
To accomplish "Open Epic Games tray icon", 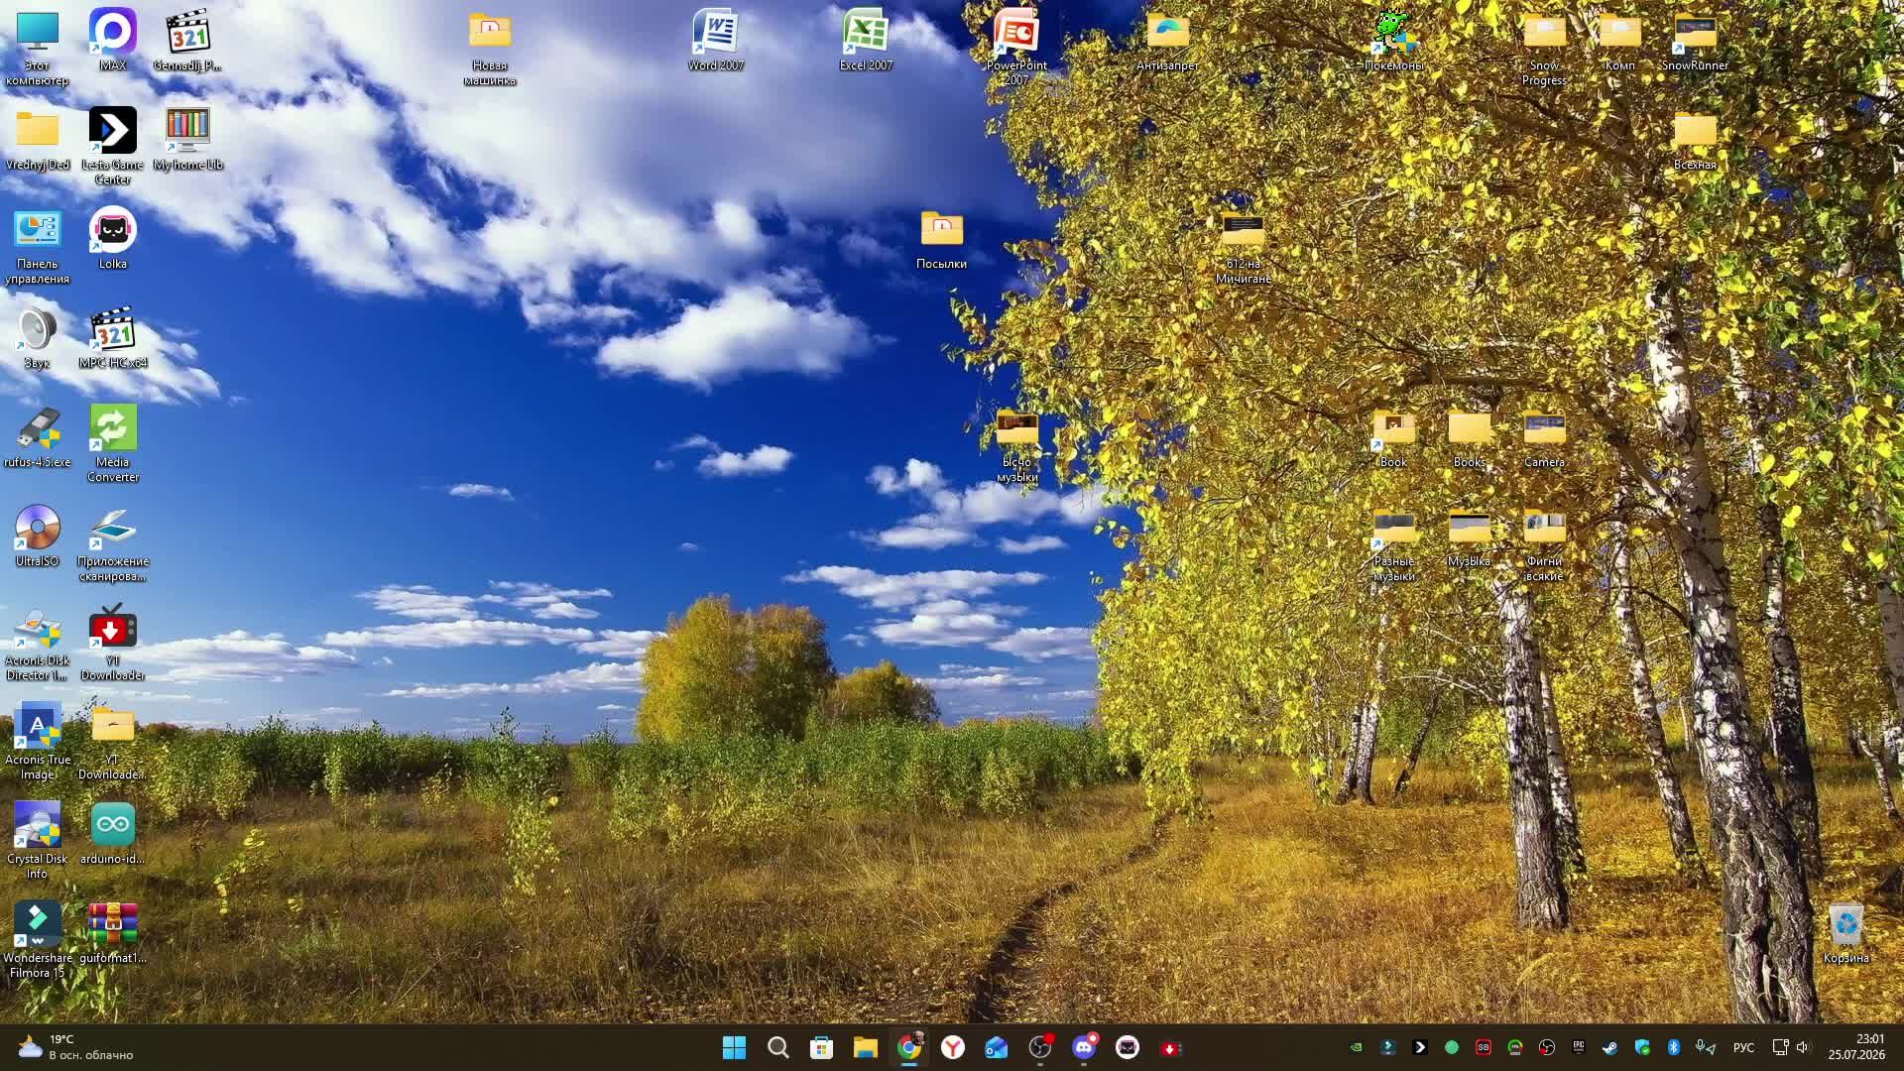I will pos(1579,1047).
